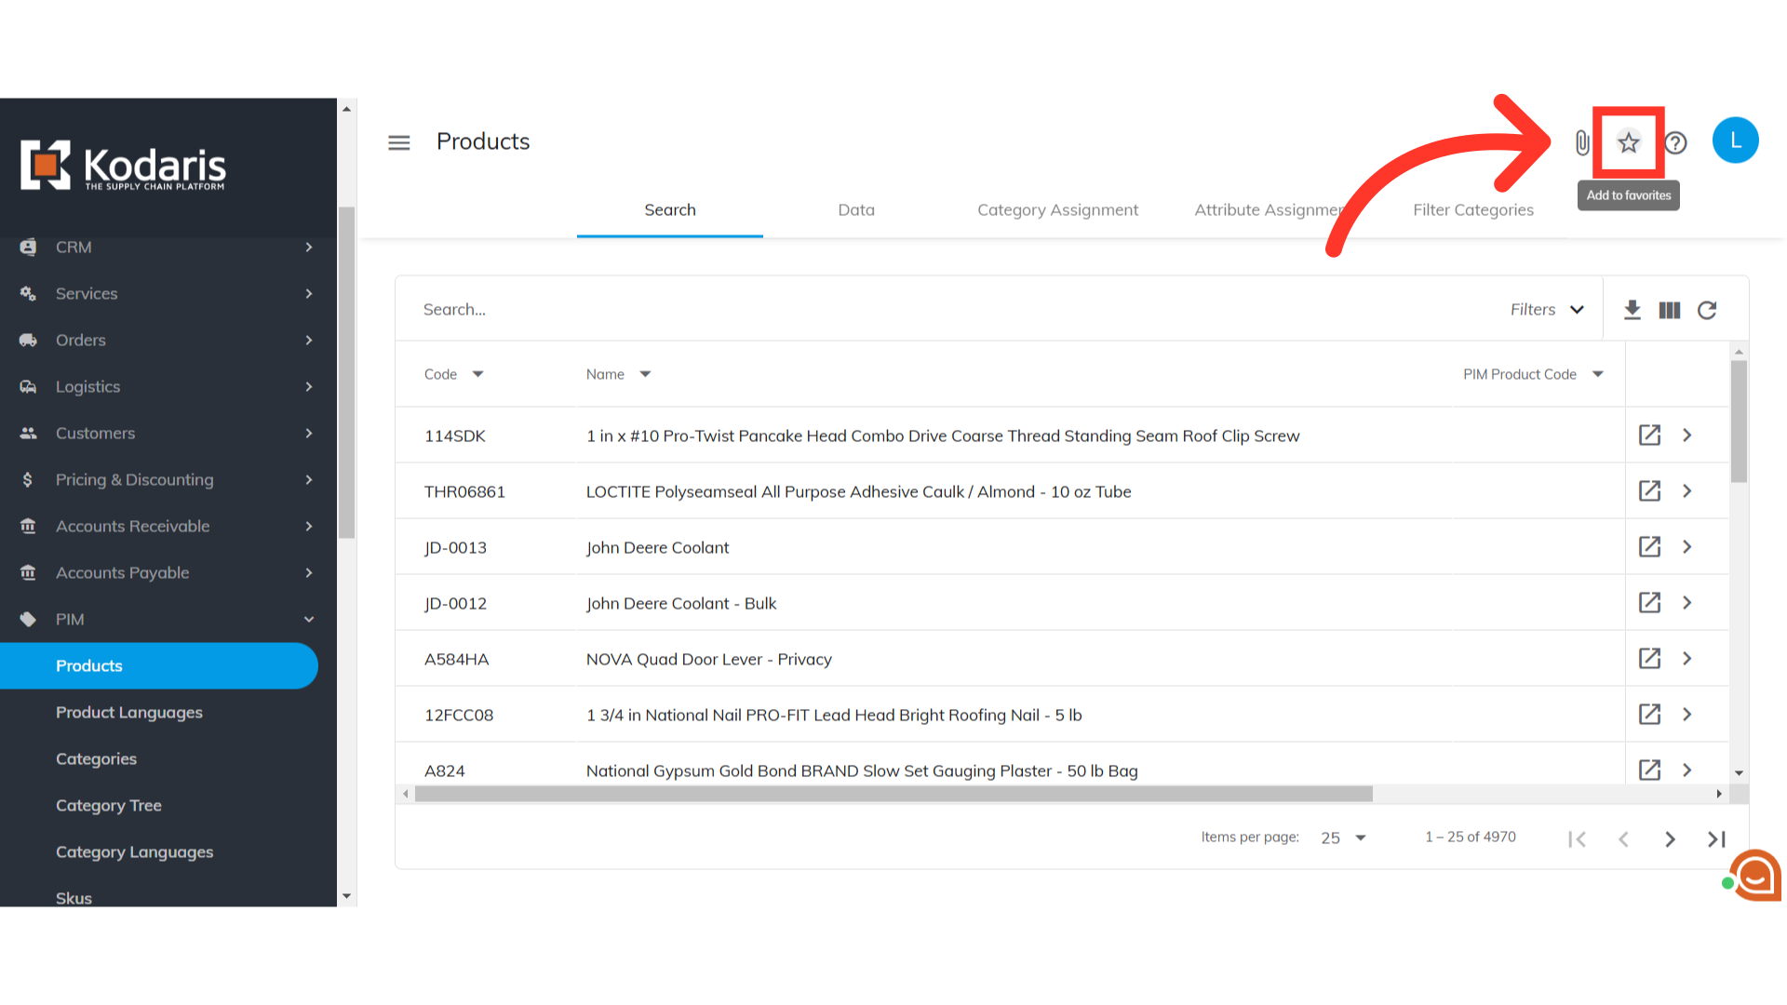Switch to the Category Assignment tab
The width and height of the screenshot is (1787, 1005).
click(x=1057, y=210)
